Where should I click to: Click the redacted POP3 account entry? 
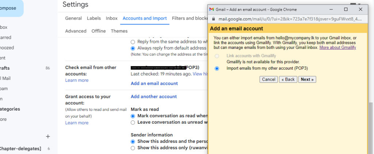coord(165,68)
